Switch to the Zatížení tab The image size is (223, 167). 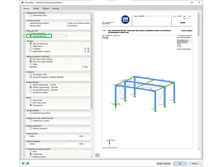46,8
